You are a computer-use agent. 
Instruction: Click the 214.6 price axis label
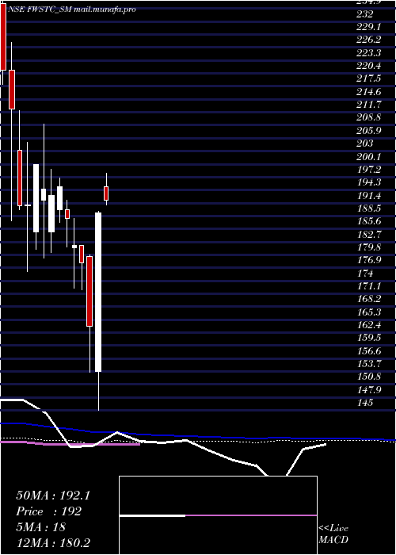tap(368, 92)
